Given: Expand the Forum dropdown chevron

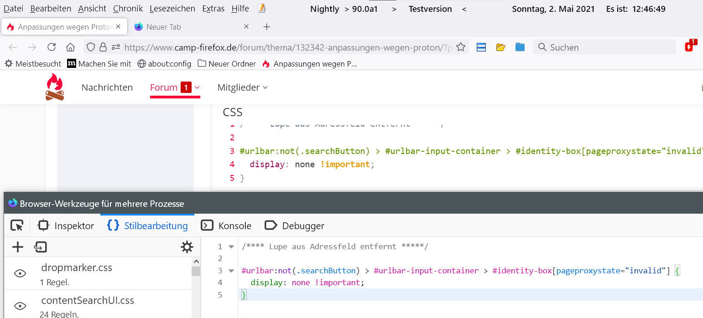Looking at the screenshot, I should [x=197, y=87].
